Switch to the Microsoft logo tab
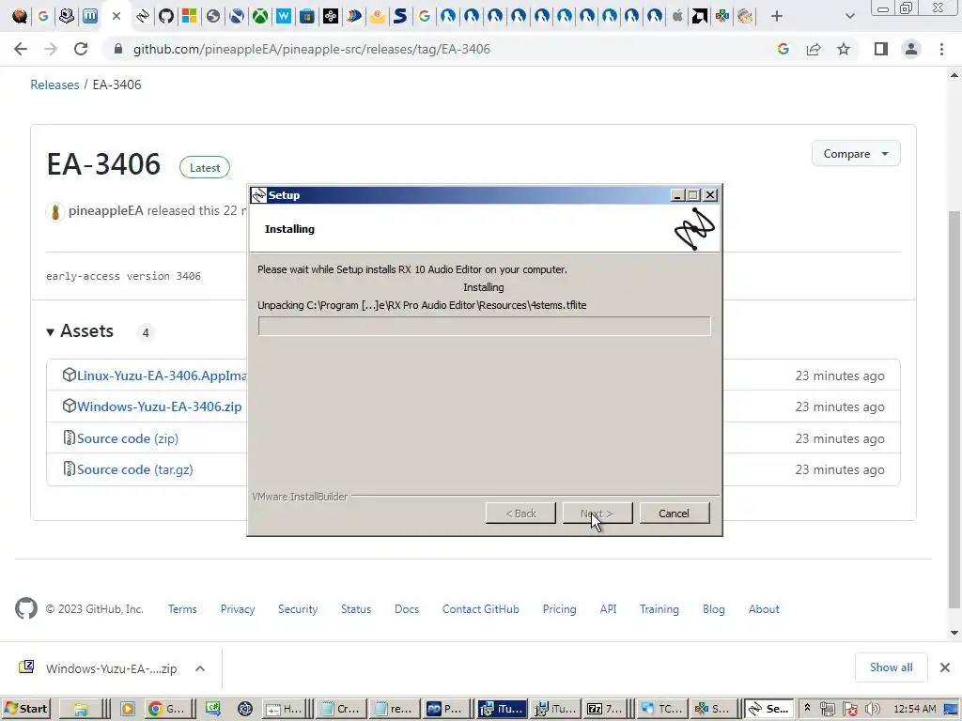 pyautogui.click(x=190, y=16)
